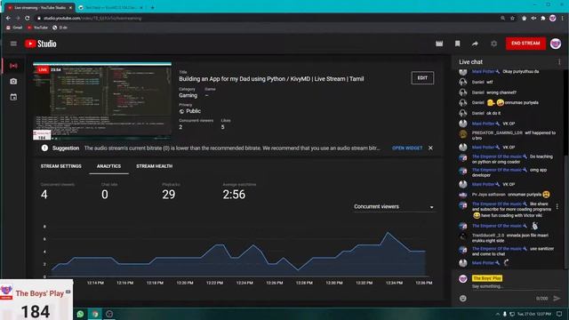569x320 pixels.
Task: Switch to the second browser tab
Action: coord(110,8)
